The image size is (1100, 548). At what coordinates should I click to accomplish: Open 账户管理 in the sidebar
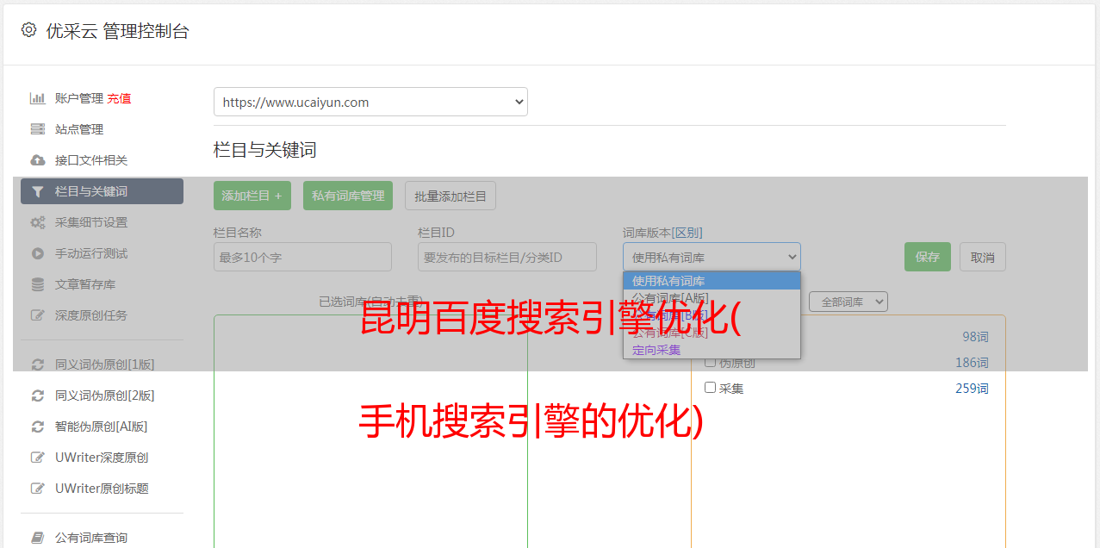(x=78, y=98)
